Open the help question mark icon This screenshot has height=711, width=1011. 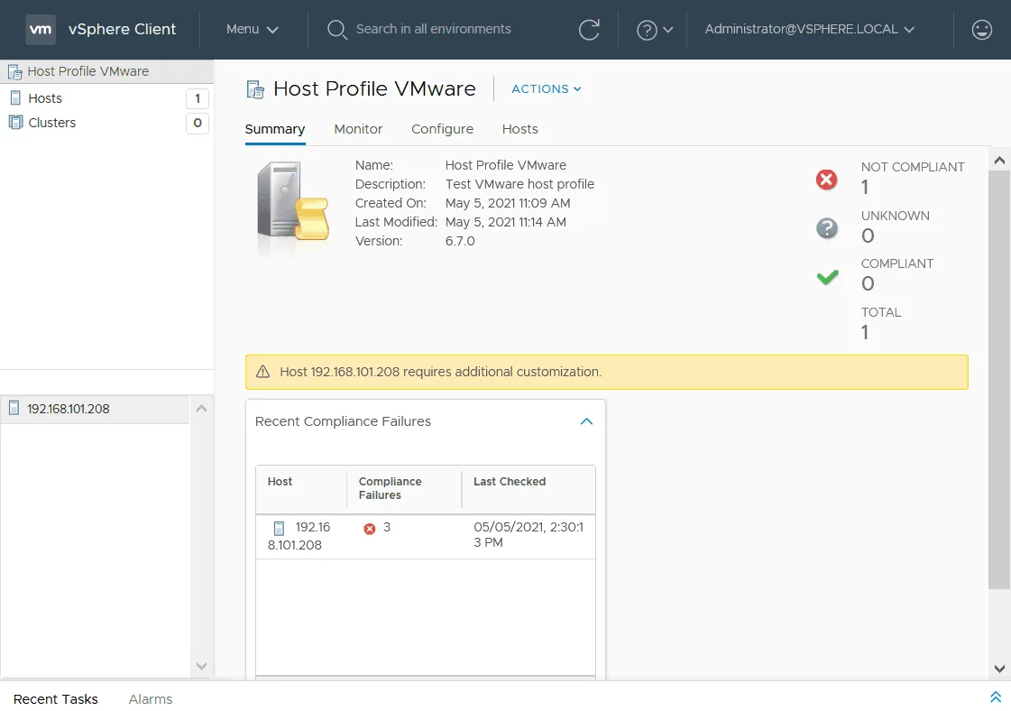[x=647, y=30]
